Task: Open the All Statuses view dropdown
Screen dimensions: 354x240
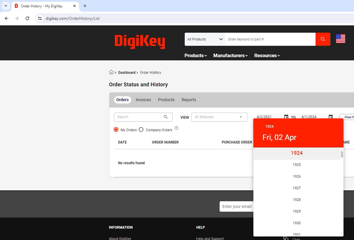Action: pos(219,117)
